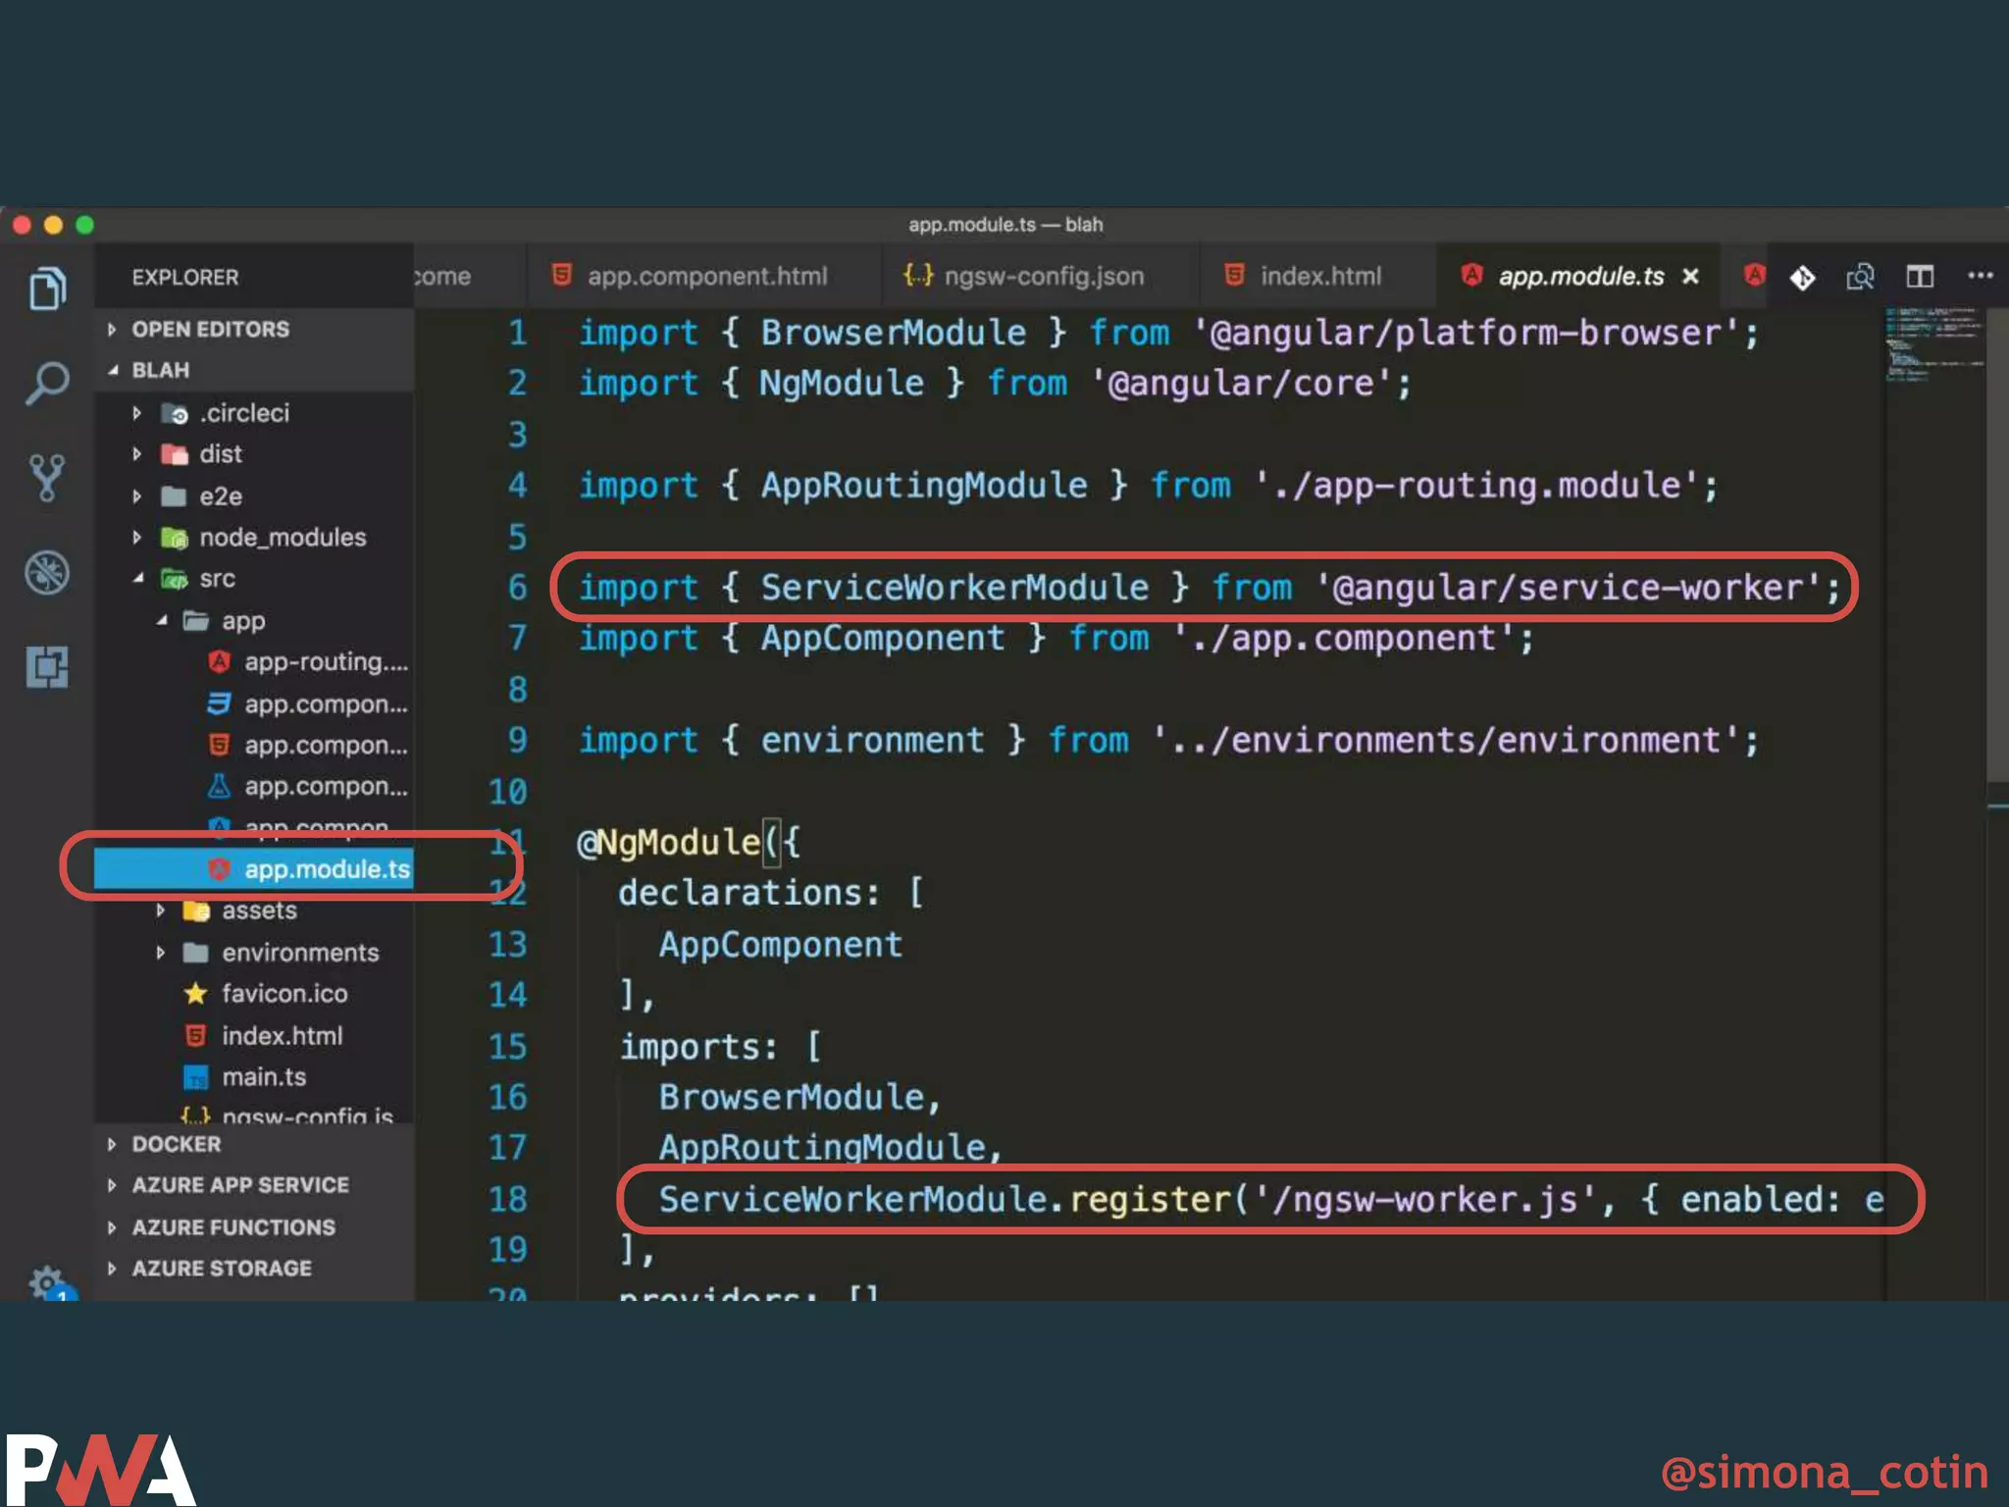Click the Manage gear icon
Image resolution: width=2009 pixels, height=1507 pixels.
coord(45,1279)
